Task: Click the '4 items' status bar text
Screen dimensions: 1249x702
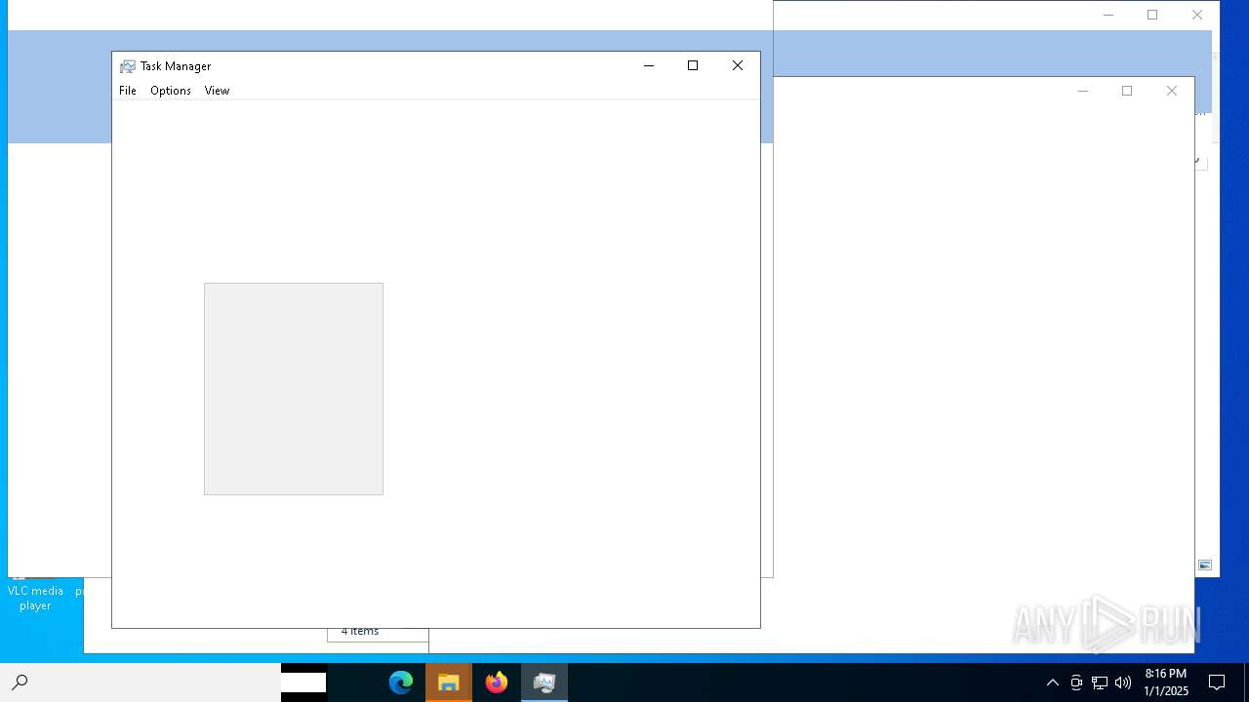Action: tap(360, 632)
